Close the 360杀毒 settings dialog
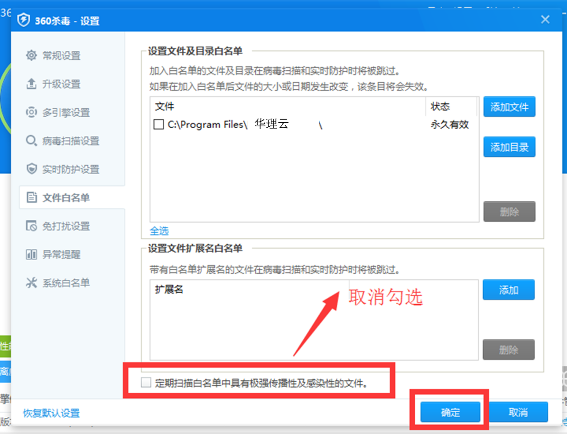This screenshot has height=434, width=567. [545, 19]
